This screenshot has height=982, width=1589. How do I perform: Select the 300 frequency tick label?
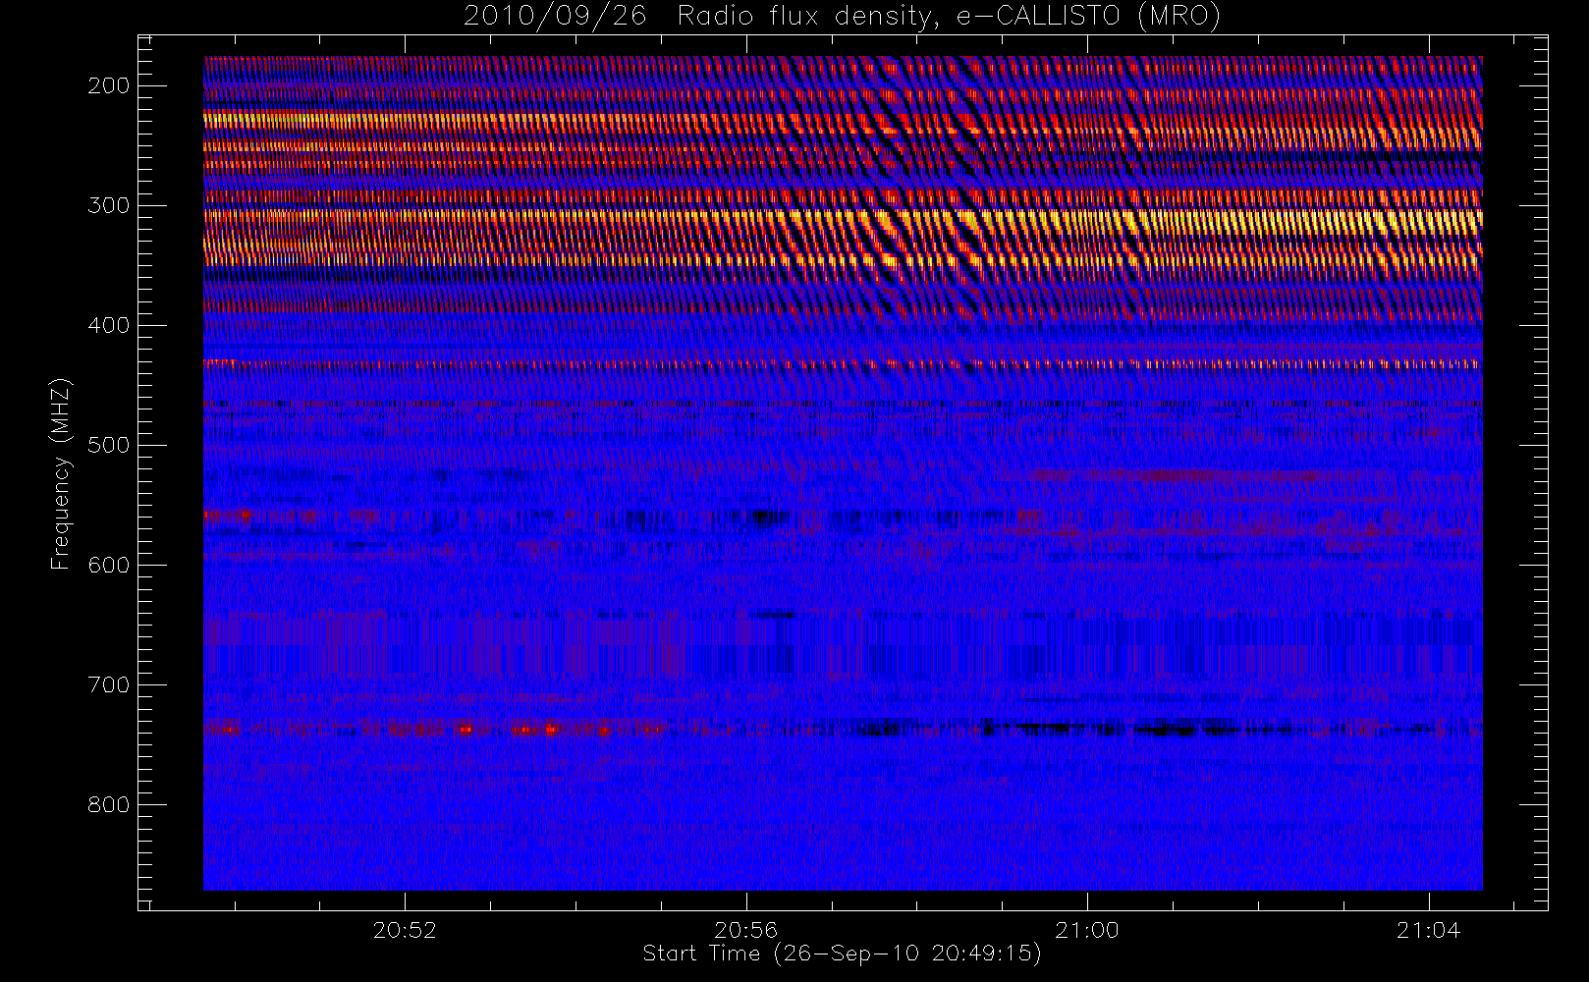click(108, 205)
